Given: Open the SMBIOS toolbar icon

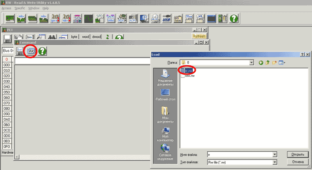Looking at the screenshot, I should (x=178, y=18).
